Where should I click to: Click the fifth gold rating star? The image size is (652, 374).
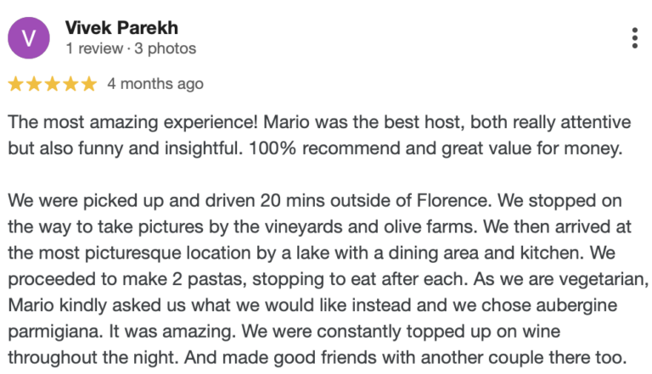[89, 84]
